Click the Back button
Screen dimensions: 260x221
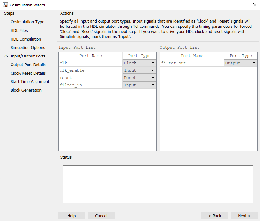pyautogui.click(x=215, y=216)
